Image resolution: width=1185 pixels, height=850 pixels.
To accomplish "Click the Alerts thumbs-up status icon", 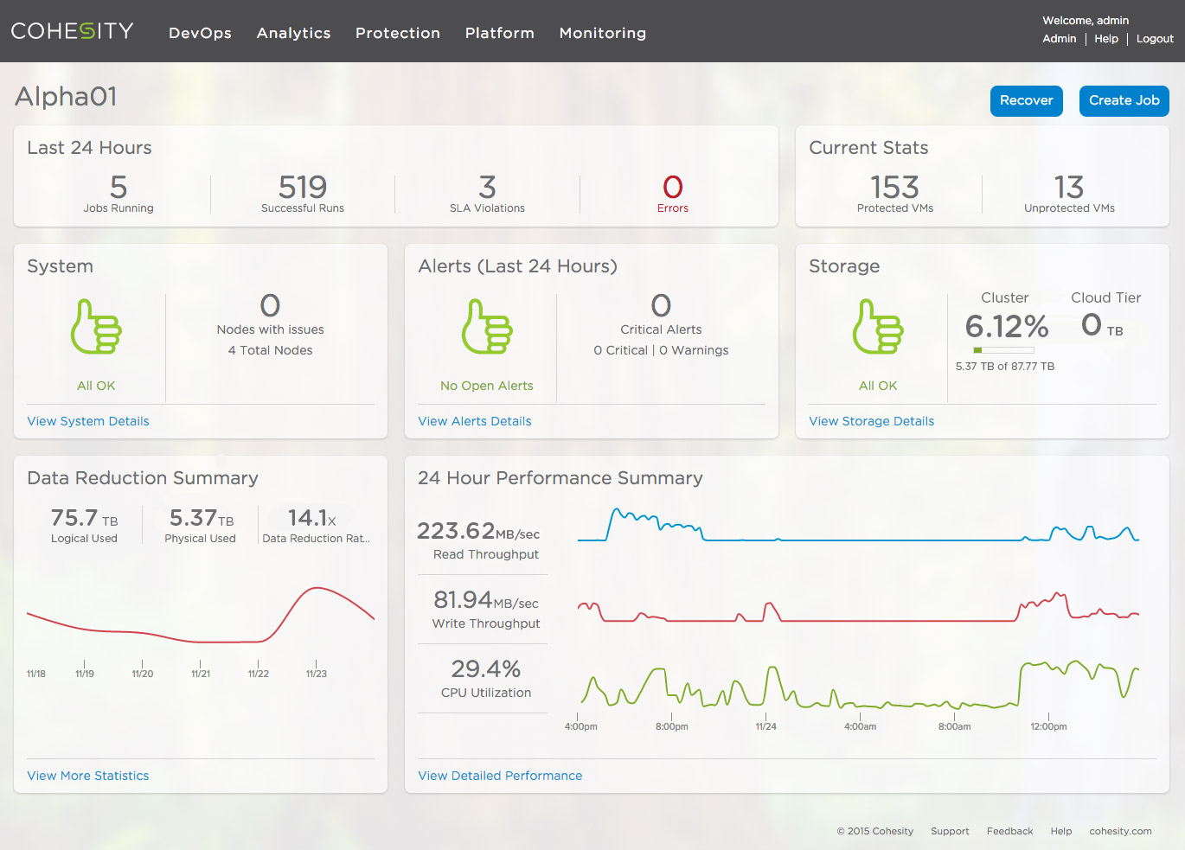I will coord(487,327).
